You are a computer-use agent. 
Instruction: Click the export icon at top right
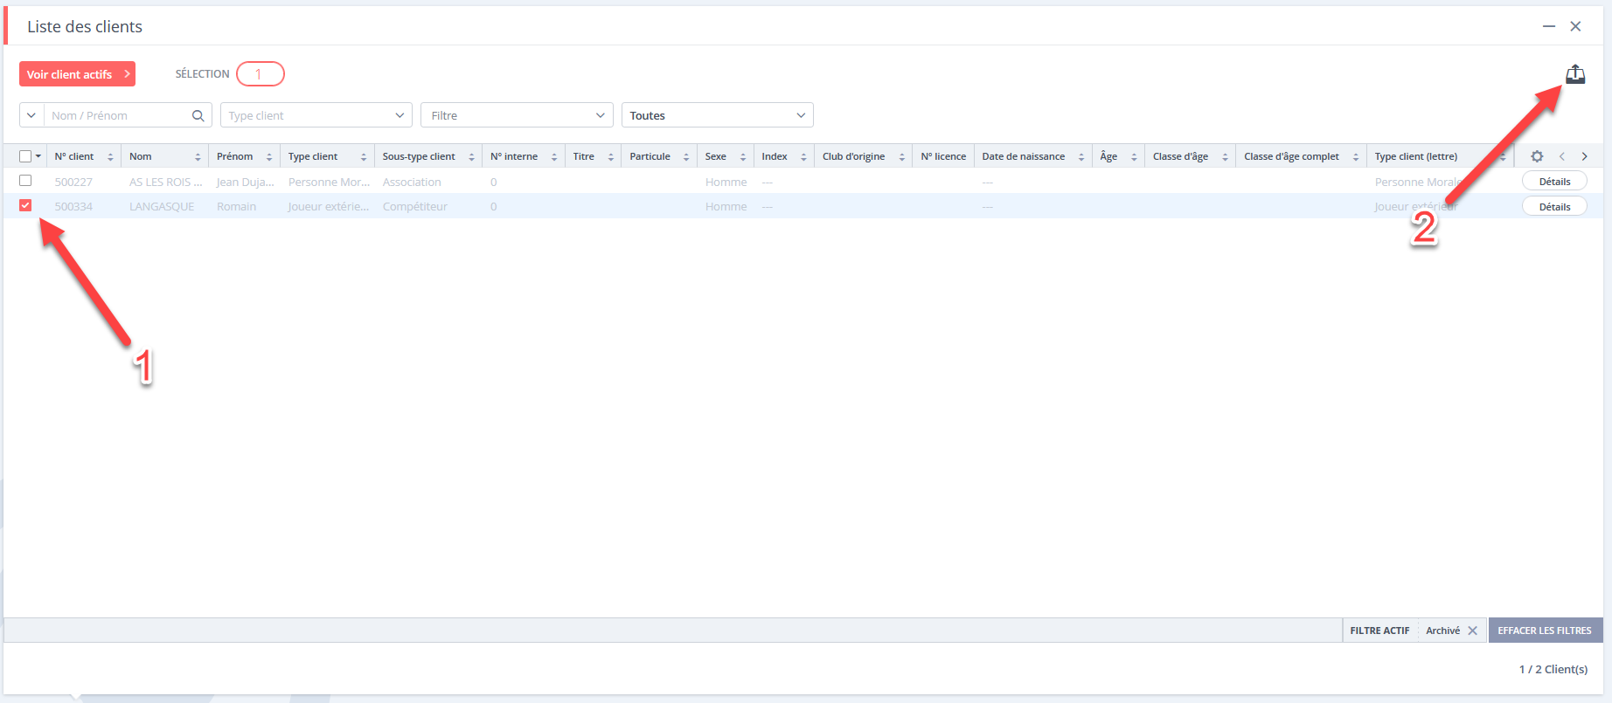[1575, 74]
